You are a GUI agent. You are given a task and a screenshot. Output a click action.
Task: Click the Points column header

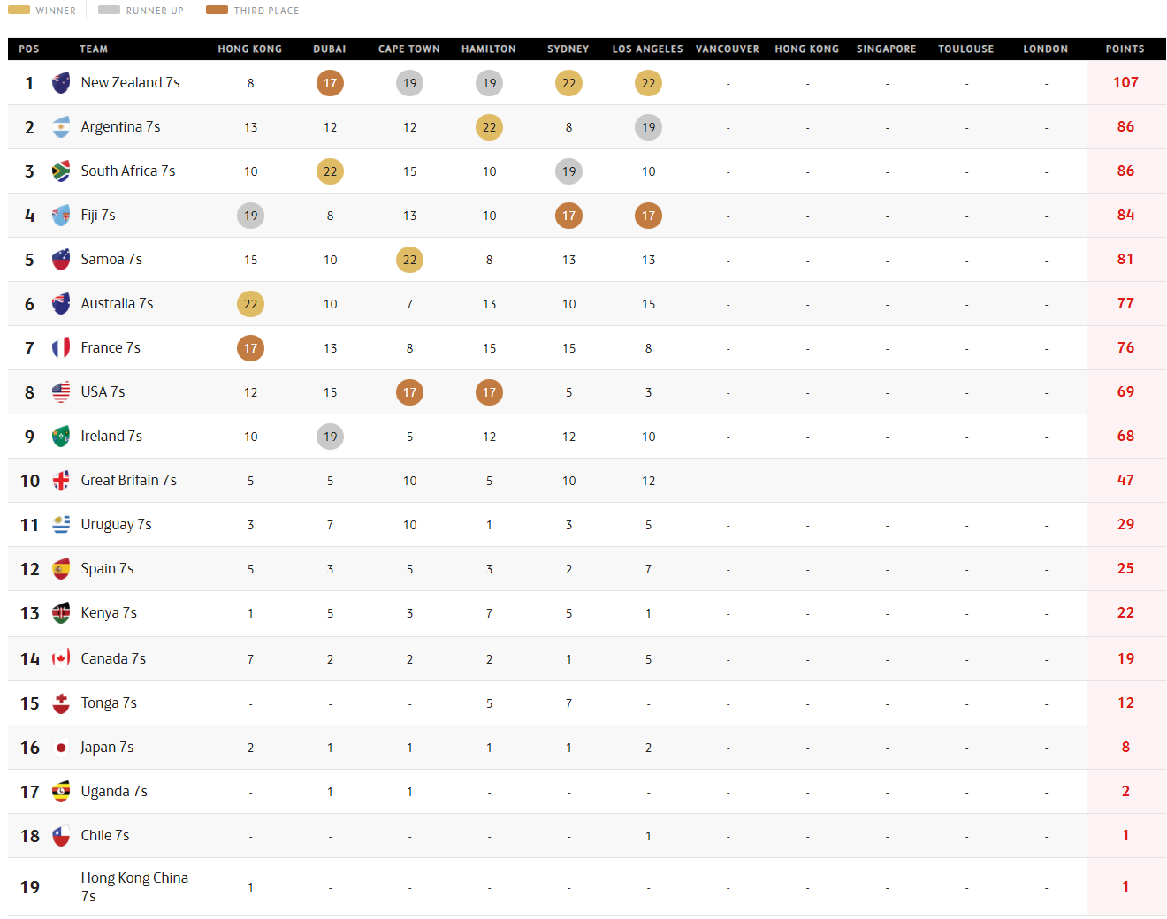coord(1125,49)
